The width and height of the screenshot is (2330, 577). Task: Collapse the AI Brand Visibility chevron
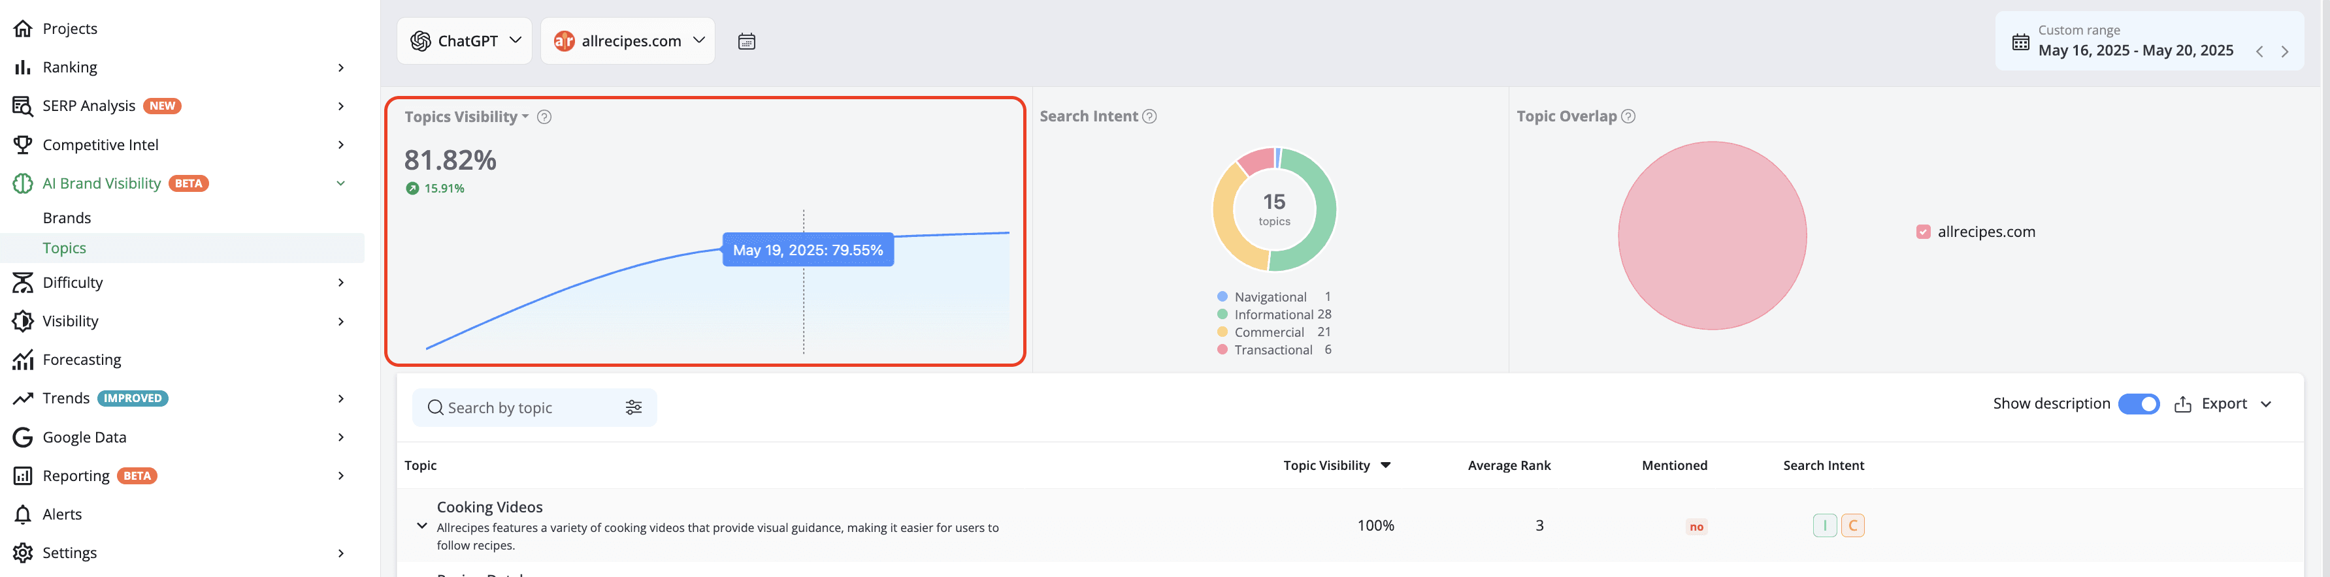[341, 183]
